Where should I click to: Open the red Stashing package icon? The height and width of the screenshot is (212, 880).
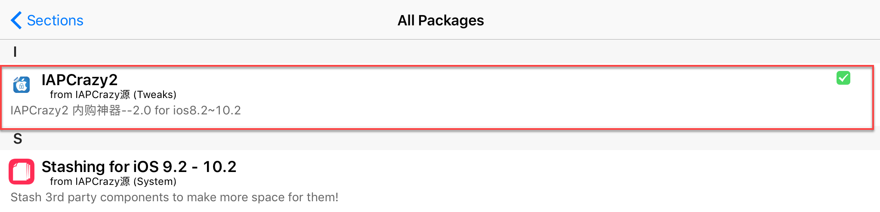(x=22, y=172)
